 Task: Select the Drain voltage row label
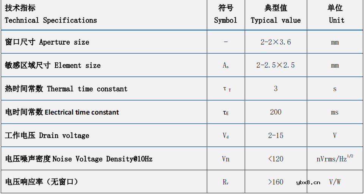[x=47, y=135]
